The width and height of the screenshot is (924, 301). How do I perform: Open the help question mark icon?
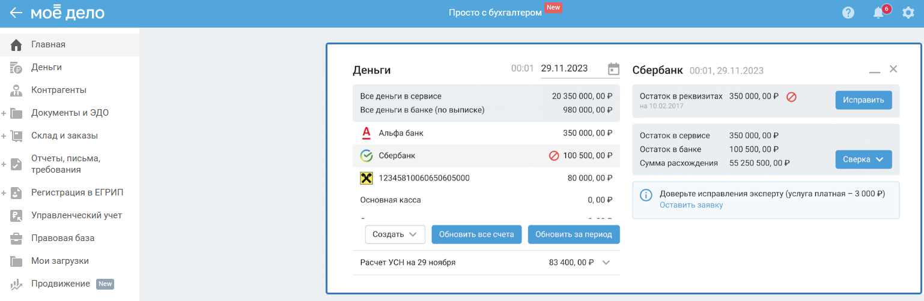coord(848,13)
